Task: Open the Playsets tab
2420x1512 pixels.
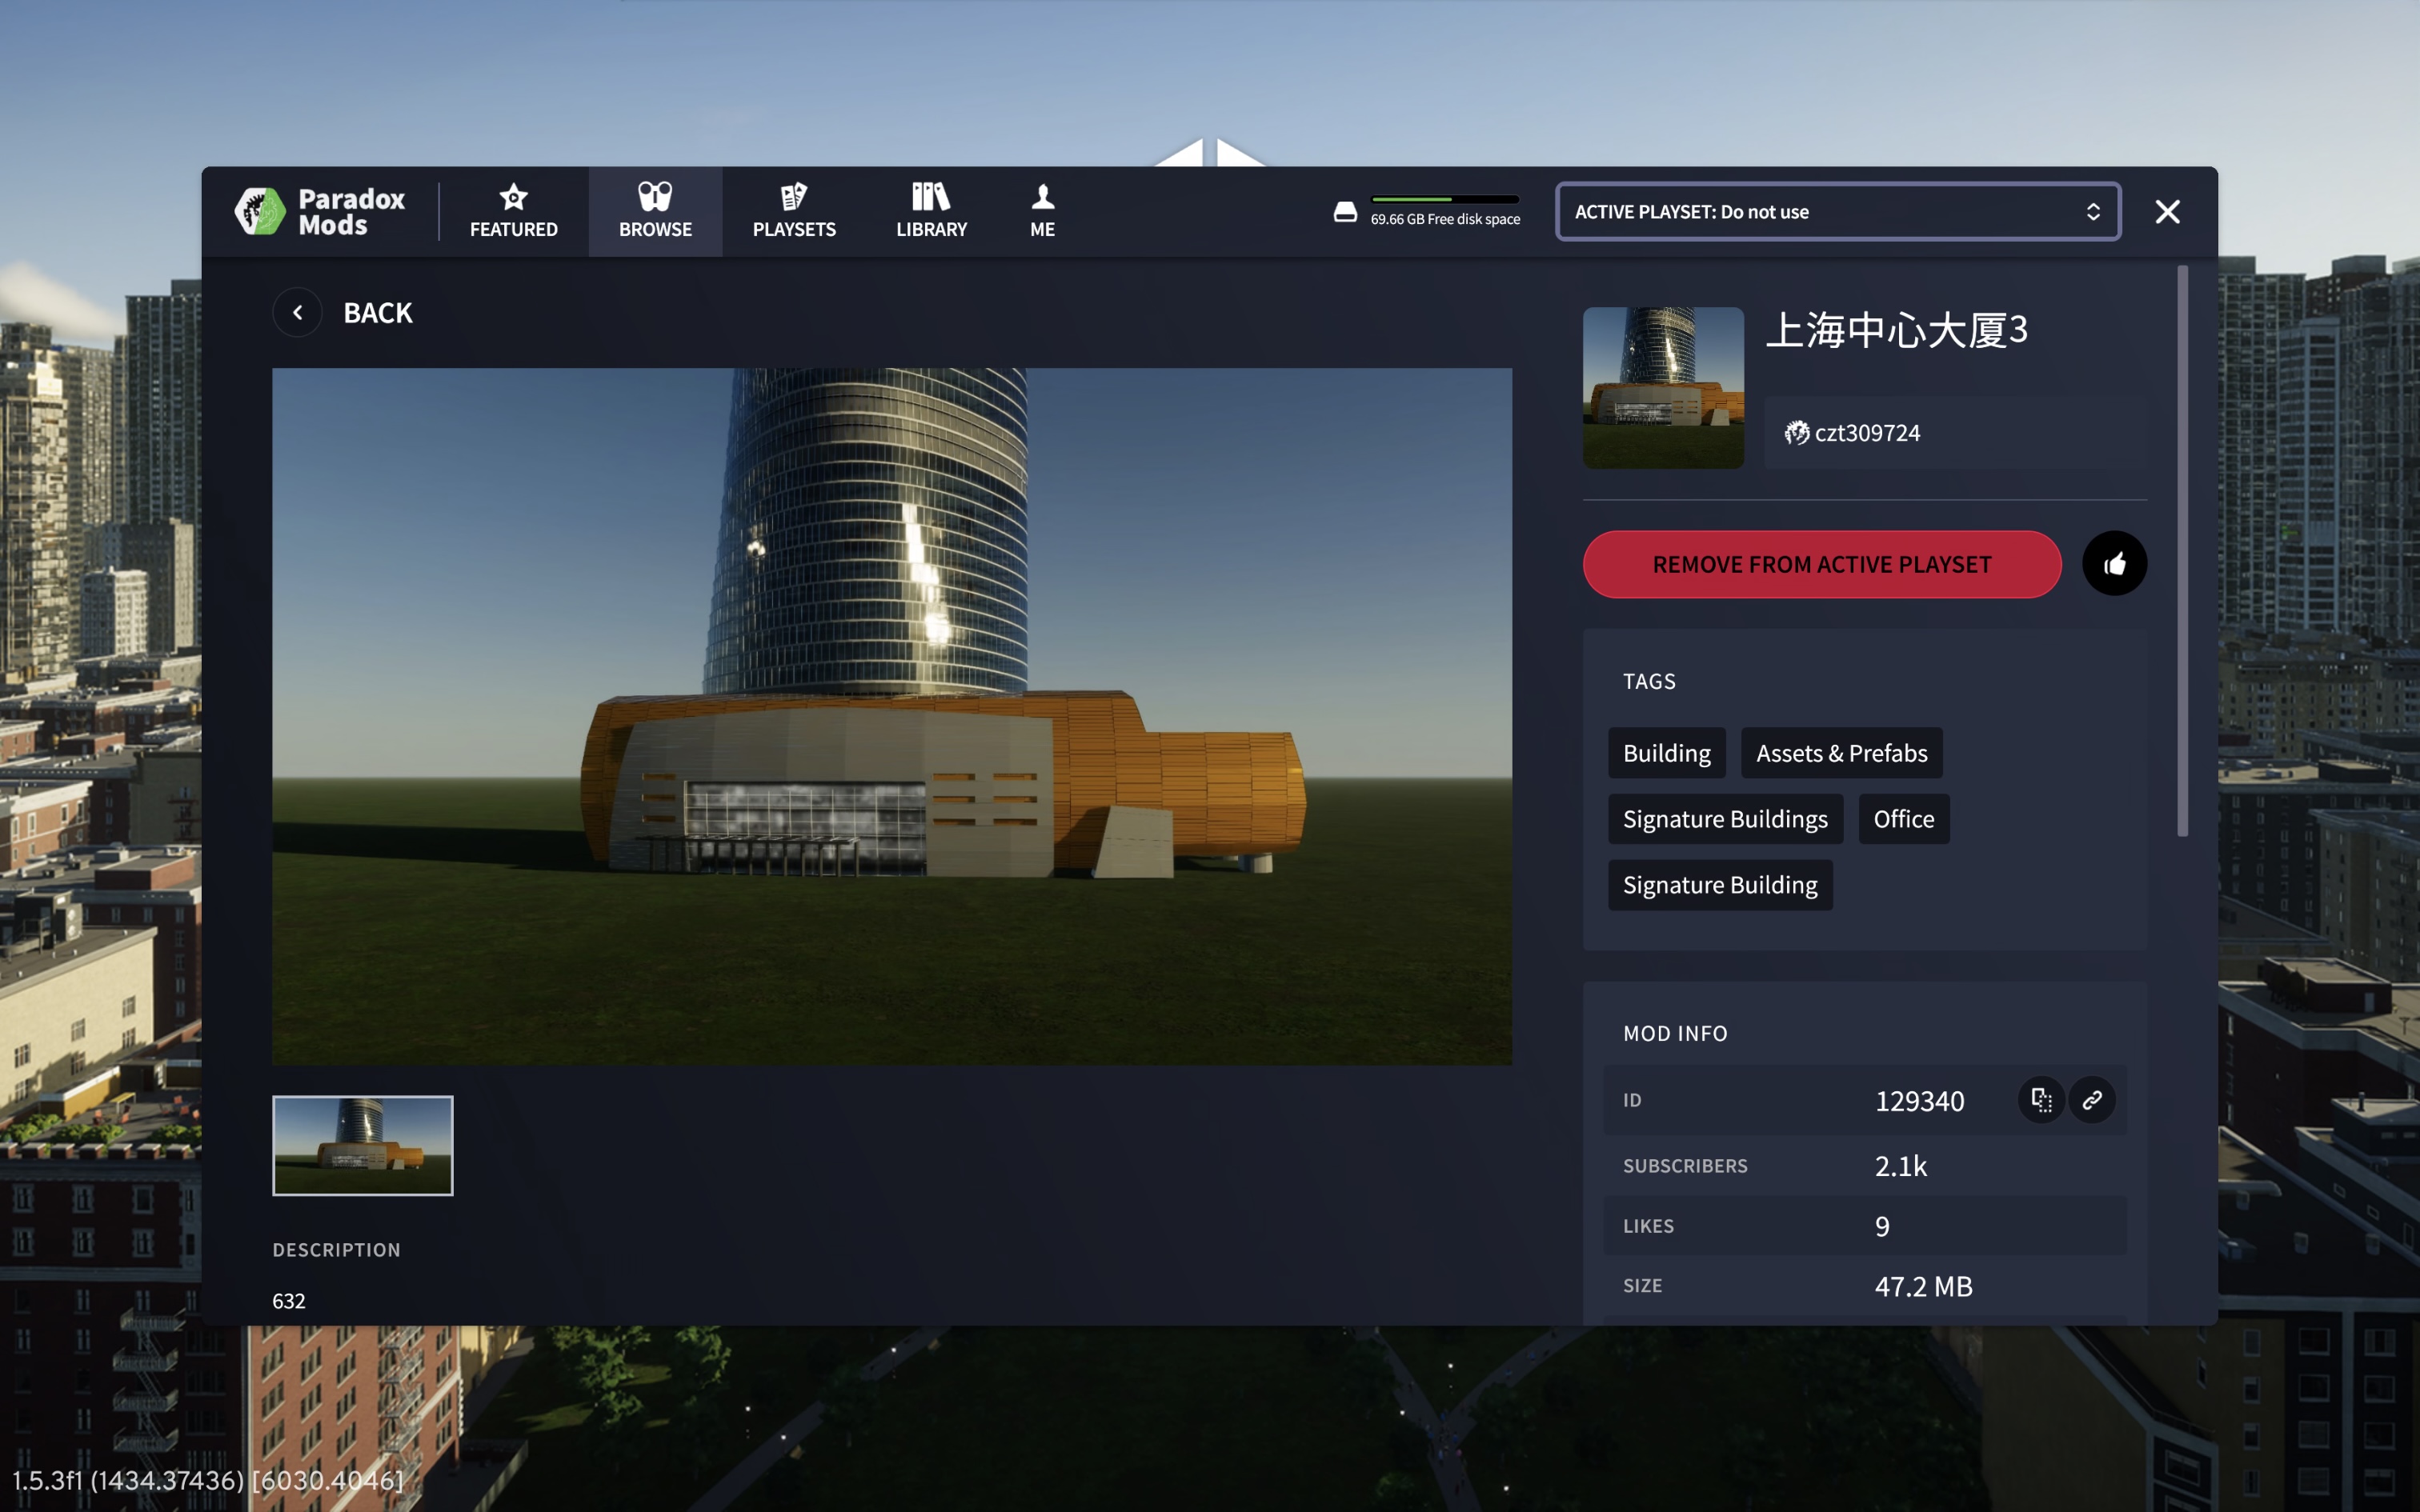Action: 794,211
